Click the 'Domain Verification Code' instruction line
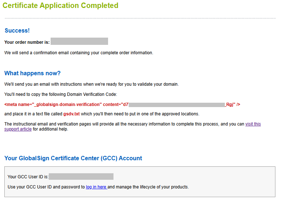The image size is (283, 204). click(x=61, y=94)
